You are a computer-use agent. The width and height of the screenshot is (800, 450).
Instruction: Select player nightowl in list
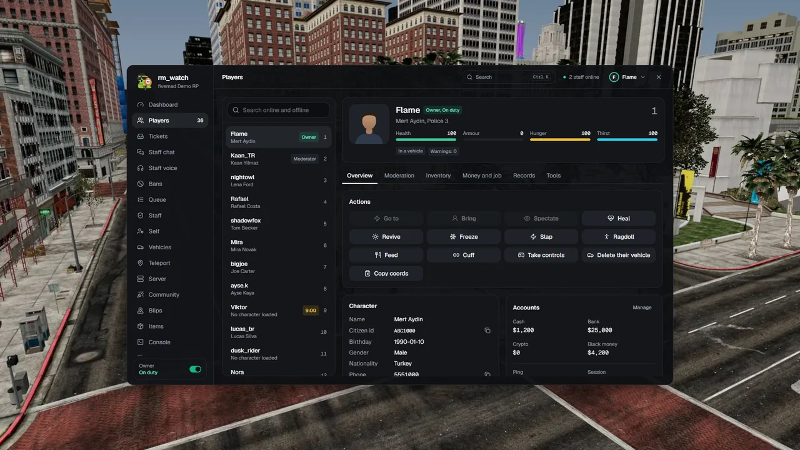pyautogui.click(x=279, y=181)
